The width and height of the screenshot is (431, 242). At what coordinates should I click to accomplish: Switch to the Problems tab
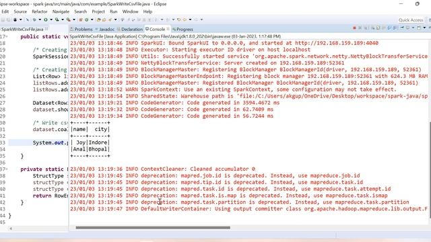coord(81,29)
